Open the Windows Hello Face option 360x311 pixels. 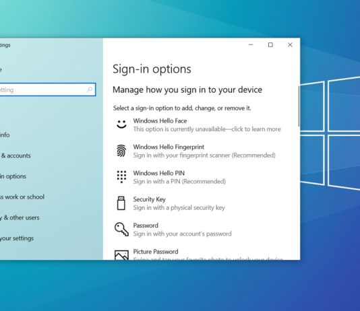click(199, 125)
